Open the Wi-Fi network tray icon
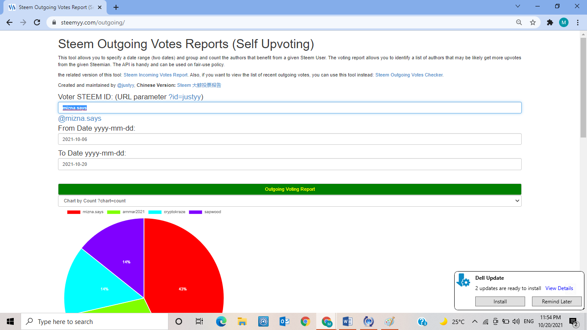587x330 pixels. click(486, 321)
